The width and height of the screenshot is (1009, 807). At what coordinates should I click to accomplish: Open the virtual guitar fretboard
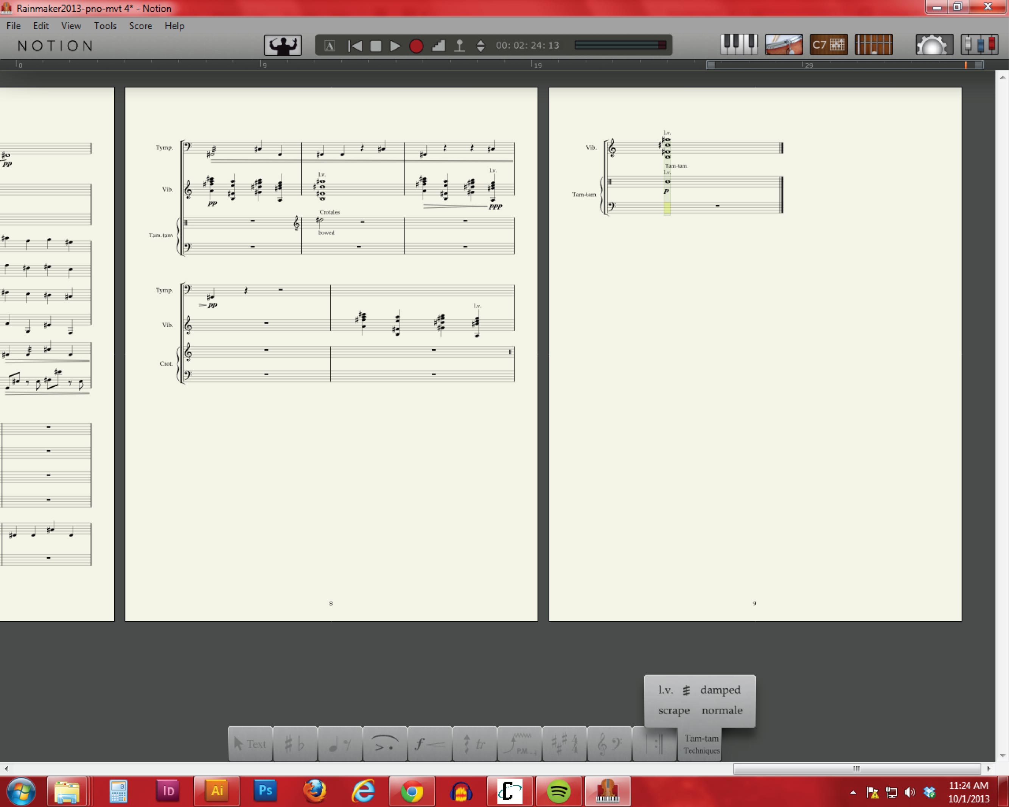pyautogui.click(x=874, y=45)
